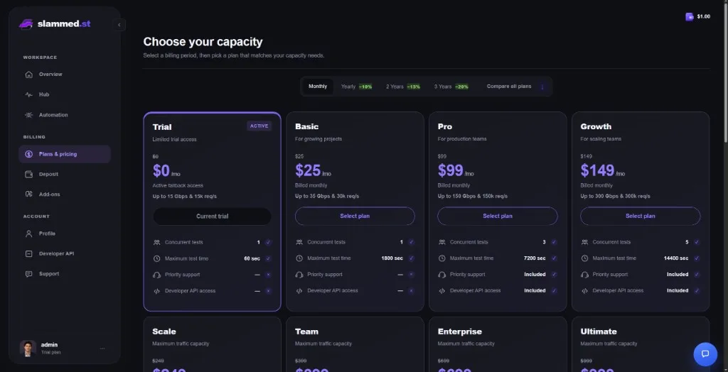Click the wallet balance icon at top right

[x=690, y=17]
